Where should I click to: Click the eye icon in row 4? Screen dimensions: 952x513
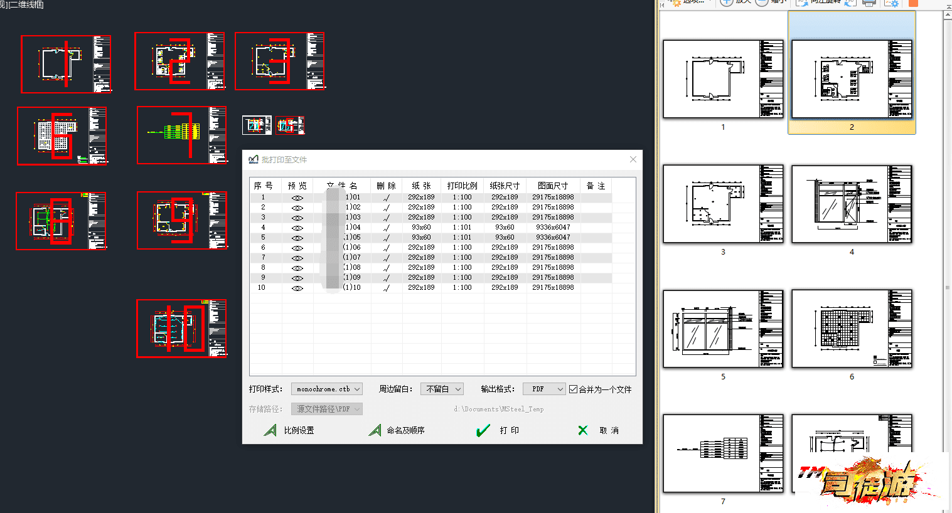pyautogui.click(x=297, y=228)
